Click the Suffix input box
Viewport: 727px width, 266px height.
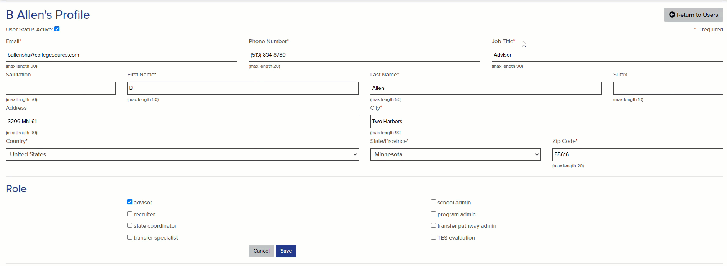pyautogui.click(x=668, y=88)
